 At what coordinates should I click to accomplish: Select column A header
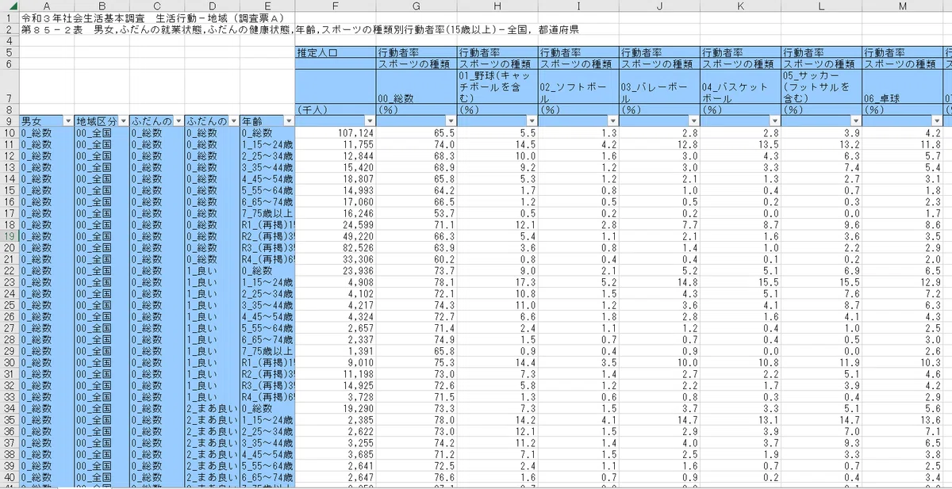tap(46, 6)
